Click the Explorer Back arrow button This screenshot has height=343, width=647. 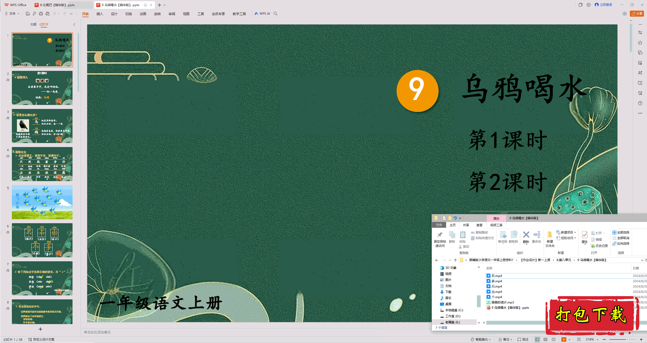[437, 260]
